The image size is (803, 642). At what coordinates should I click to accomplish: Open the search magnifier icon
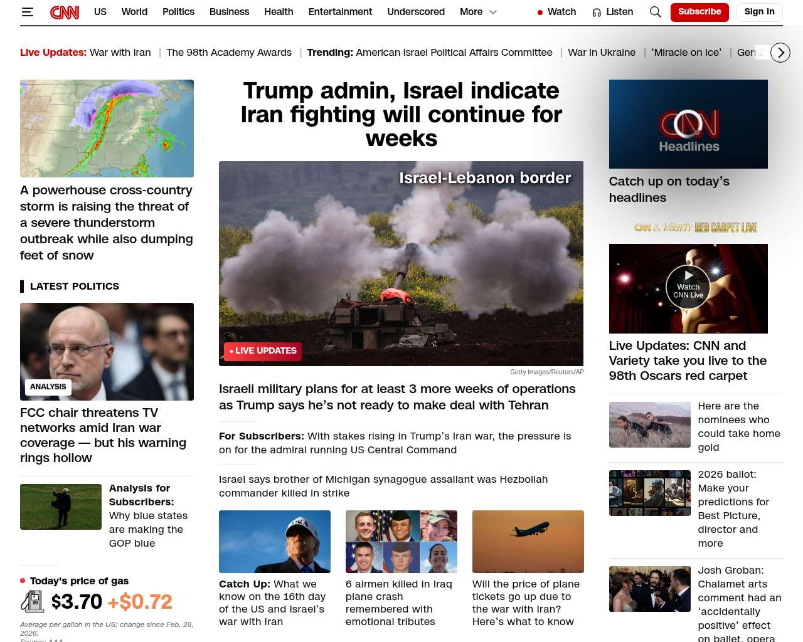pos(656,12)
